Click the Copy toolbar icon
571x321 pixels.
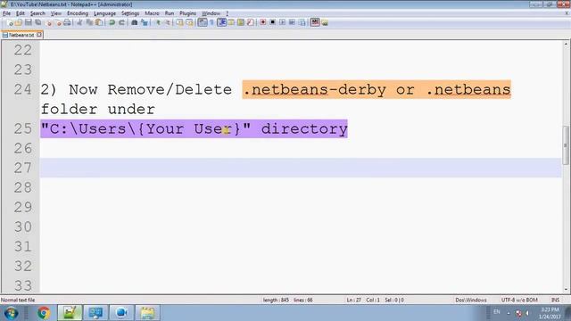tap(89, 22)
